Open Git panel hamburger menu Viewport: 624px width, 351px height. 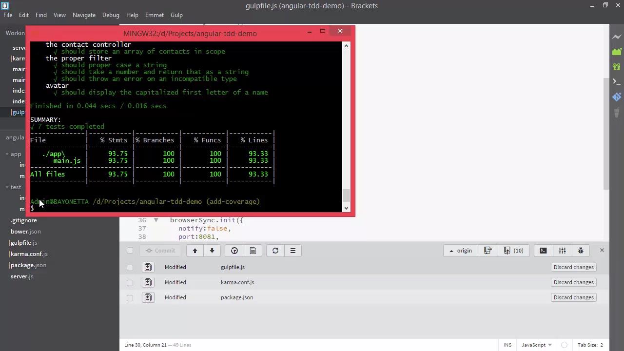tap(293, 251)
